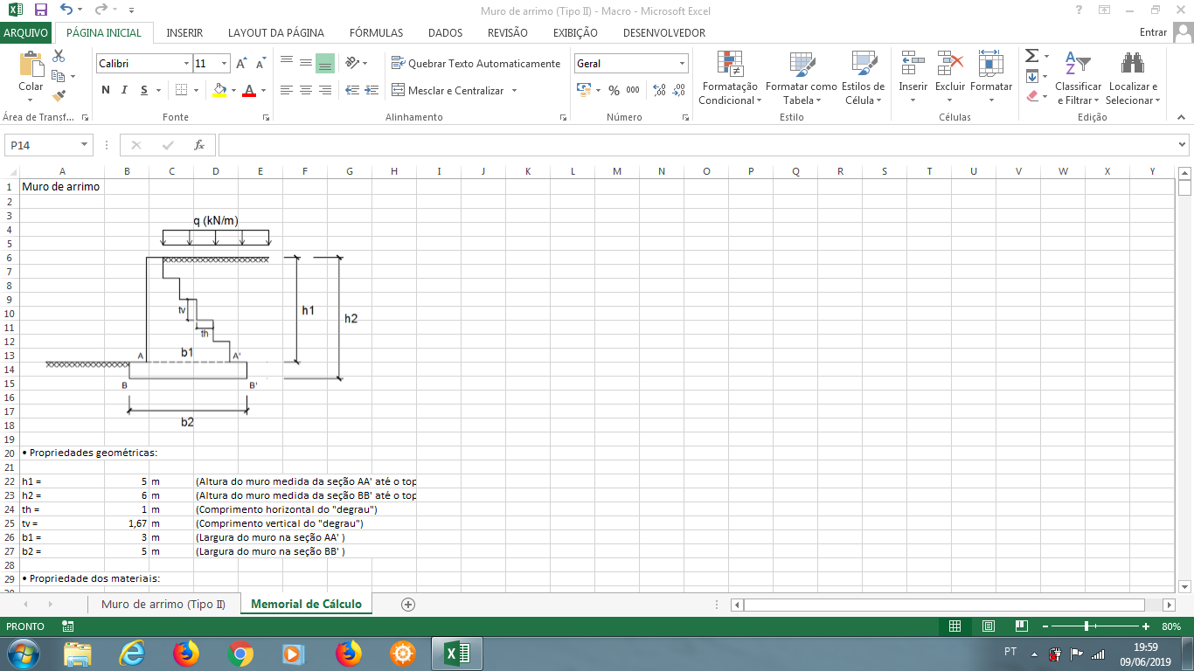Open the DADOS ribbon tab
The height and width of the screenshot is (671, 1194).
pyautogui.click(x=446, y=33)
